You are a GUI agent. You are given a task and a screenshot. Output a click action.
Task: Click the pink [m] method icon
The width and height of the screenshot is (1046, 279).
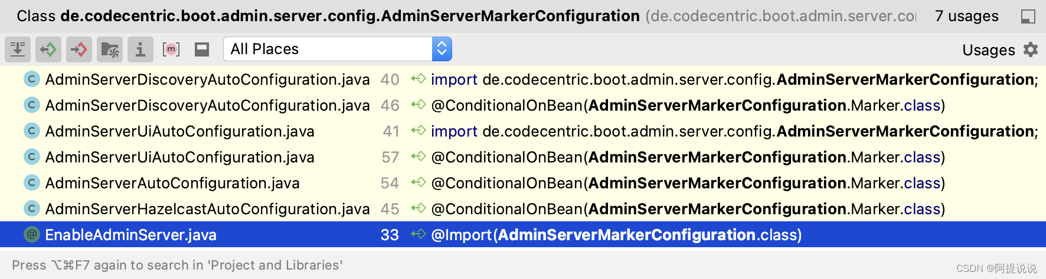pos(171,49)
